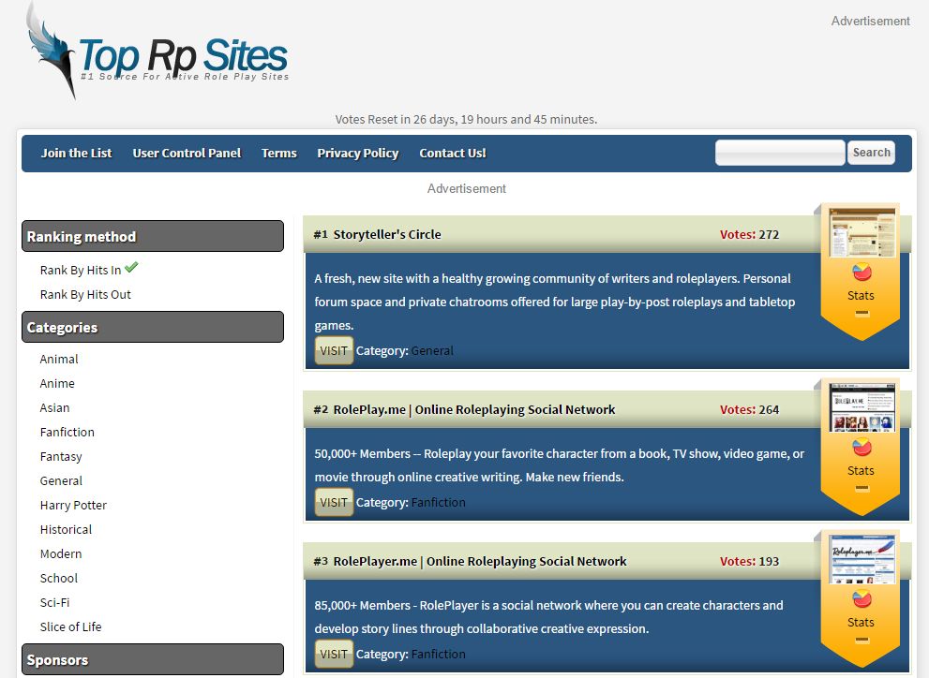
Task: Open Stats pie chart for Storyteller's Circle
Action: click(x=862, y=273)
